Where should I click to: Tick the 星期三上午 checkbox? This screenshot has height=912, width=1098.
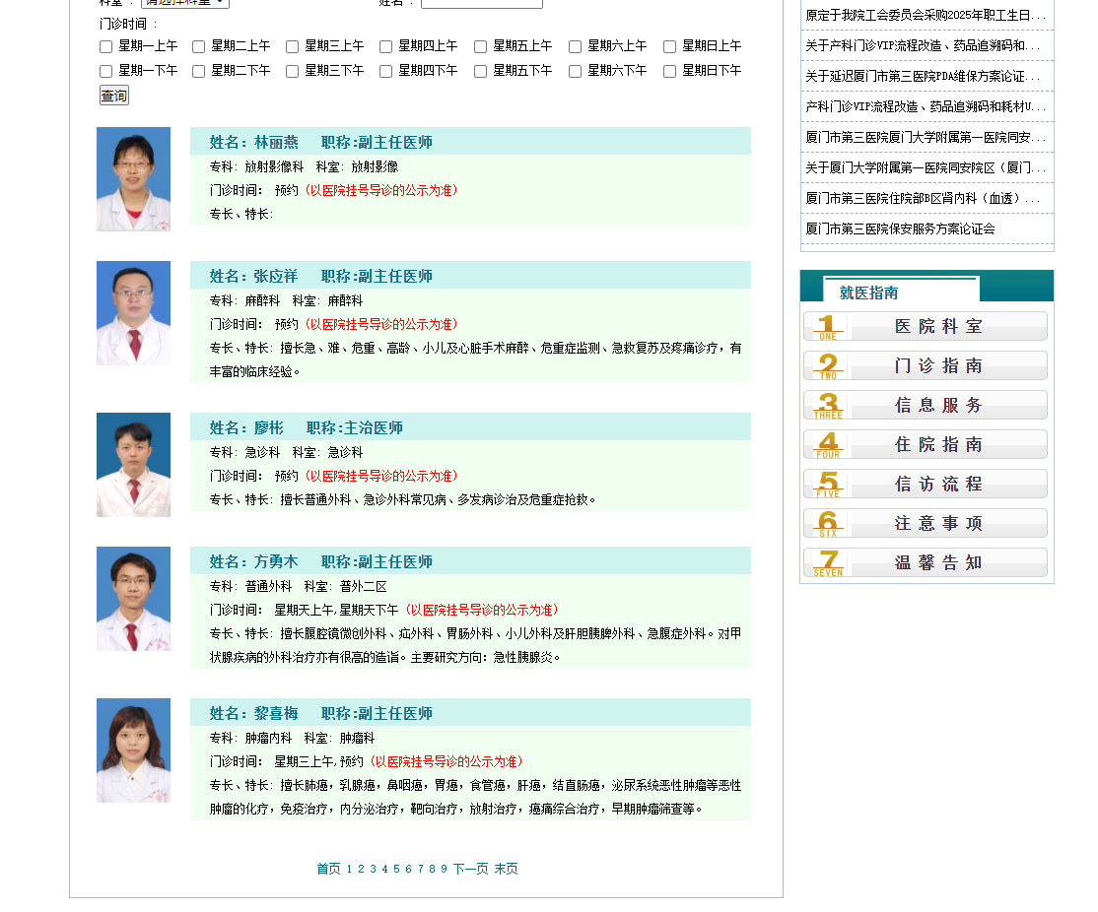292,47
